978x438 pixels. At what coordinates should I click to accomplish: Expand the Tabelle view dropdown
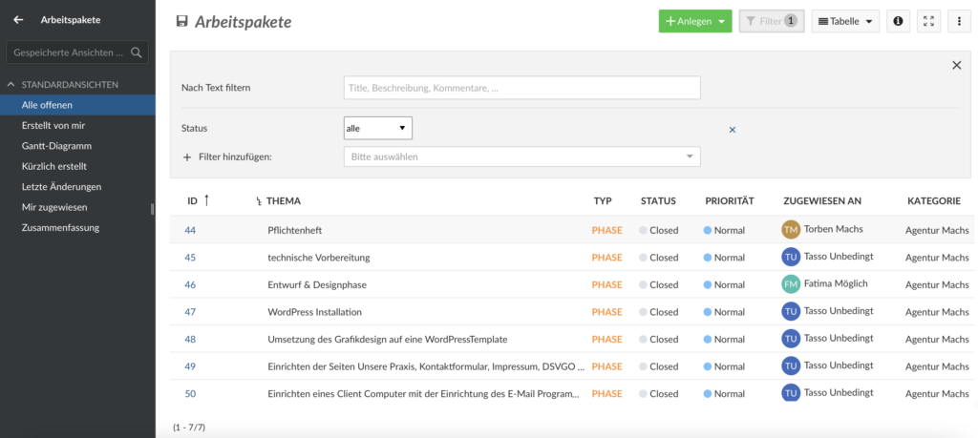(845, 21)
